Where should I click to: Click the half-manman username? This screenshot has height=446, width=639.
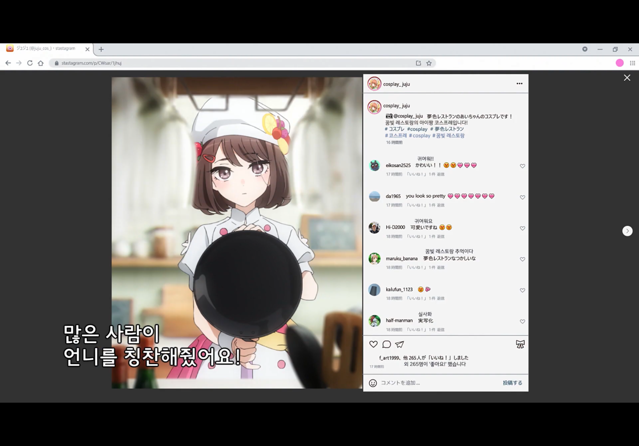[399, 321]
